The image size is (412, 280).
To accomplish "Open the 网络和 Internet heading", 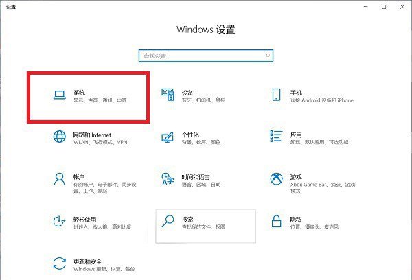I will [x=92, y=135].
